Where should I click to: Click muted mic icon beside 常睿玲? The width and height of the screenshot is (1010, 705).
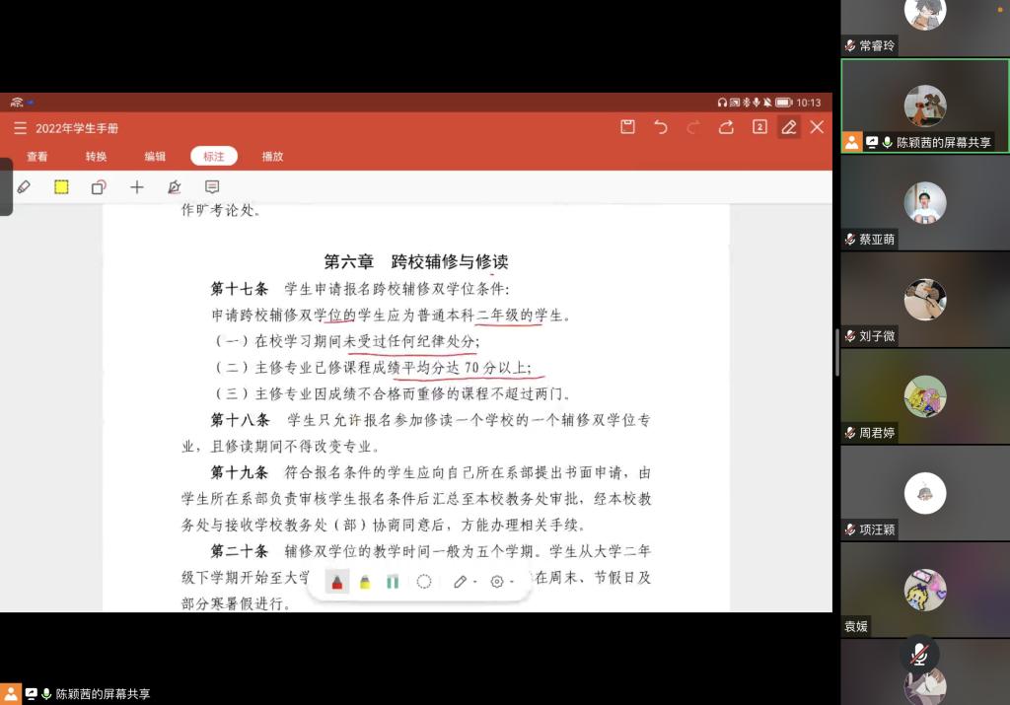tap(850, 45)
